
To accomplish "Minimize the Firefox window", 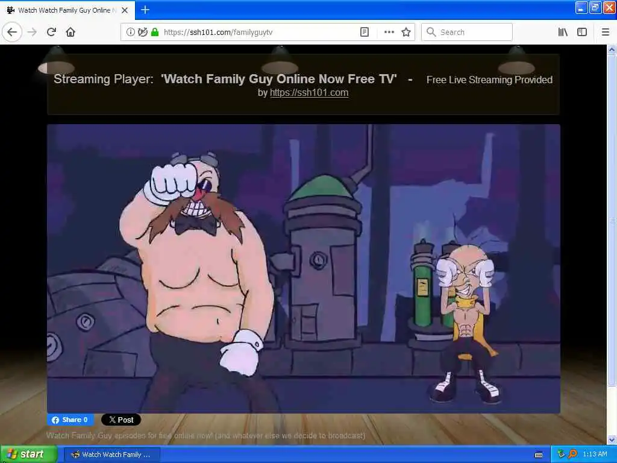I will coord(581,8).
